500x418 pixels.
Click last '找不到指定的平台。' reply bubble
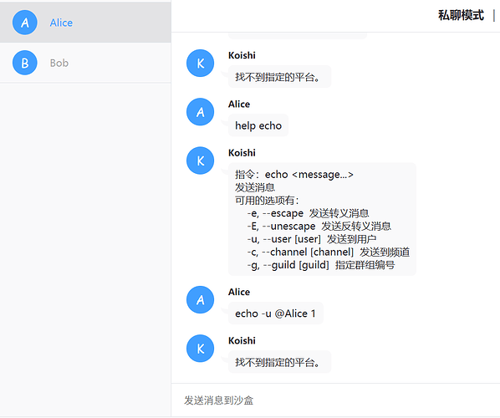pyautogui.click(x=279, y=362)
